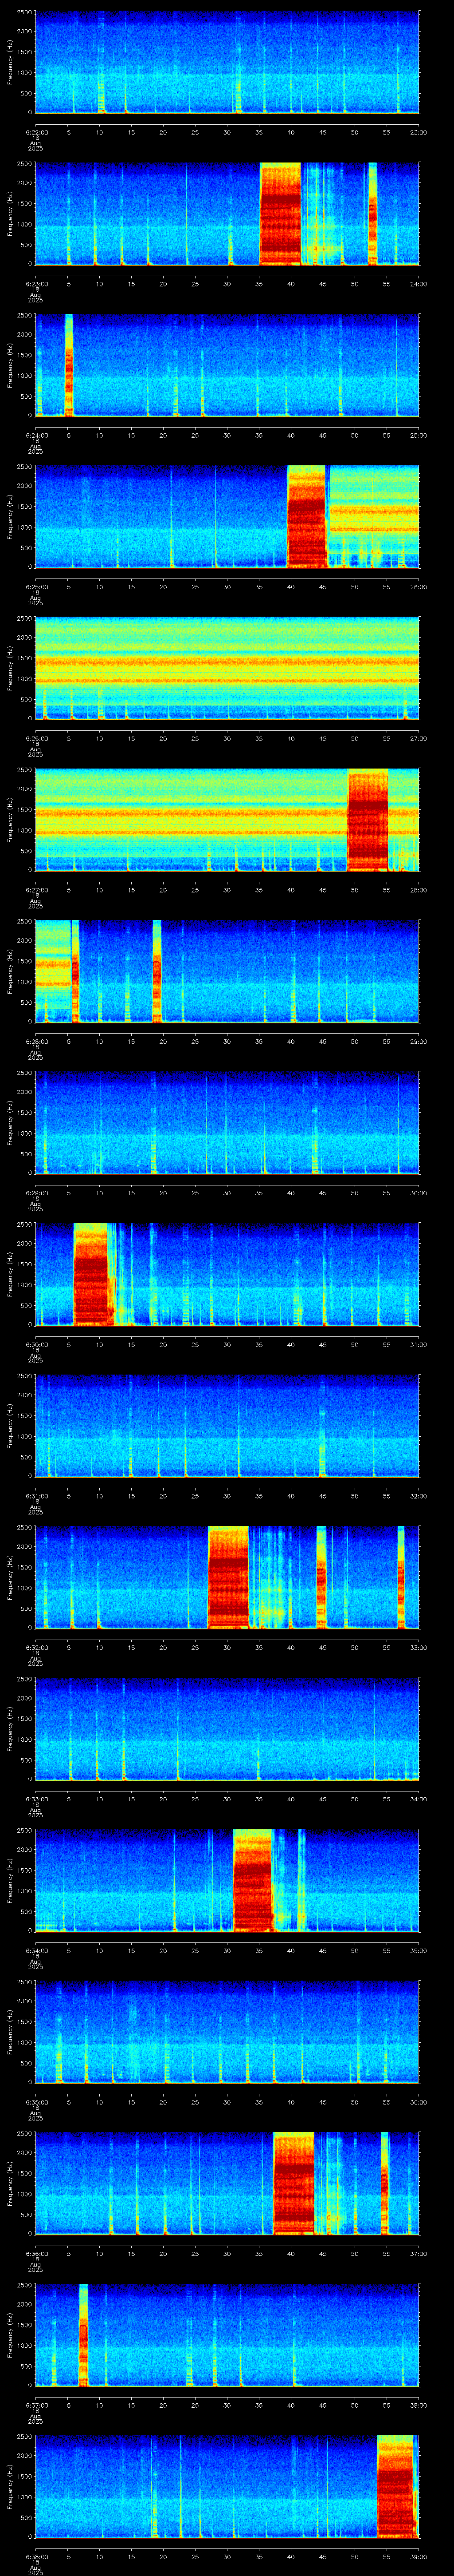This screenshot has width=454, height=2576.
Task: Select the red burst in the 6:34:00 panel
Action: [252, 1880]
